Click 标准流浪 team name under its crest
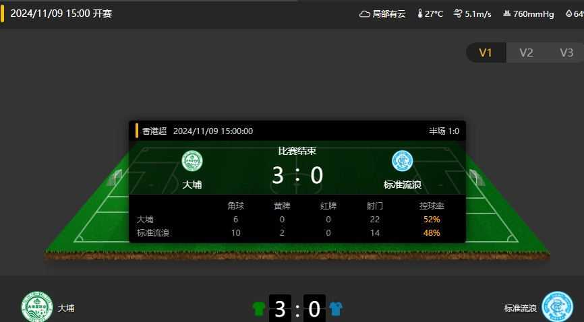The image size is (584, 322). [x=403, y=185]
